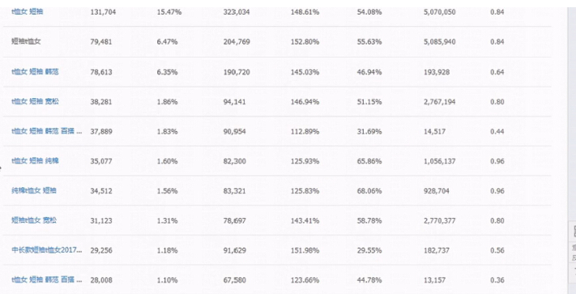576x294 pixels.
Task: Select the 5,085,940 value cell
Action: pyautogui.click(x=439, y=42)
